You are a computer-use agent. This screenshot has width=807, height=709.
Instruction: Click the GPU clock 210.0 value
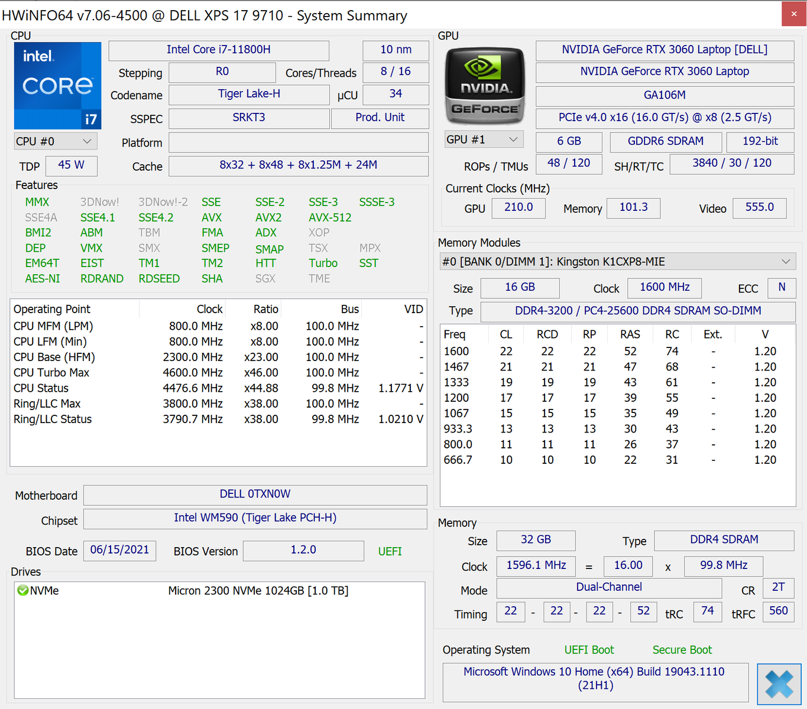[x=518, y=208]
